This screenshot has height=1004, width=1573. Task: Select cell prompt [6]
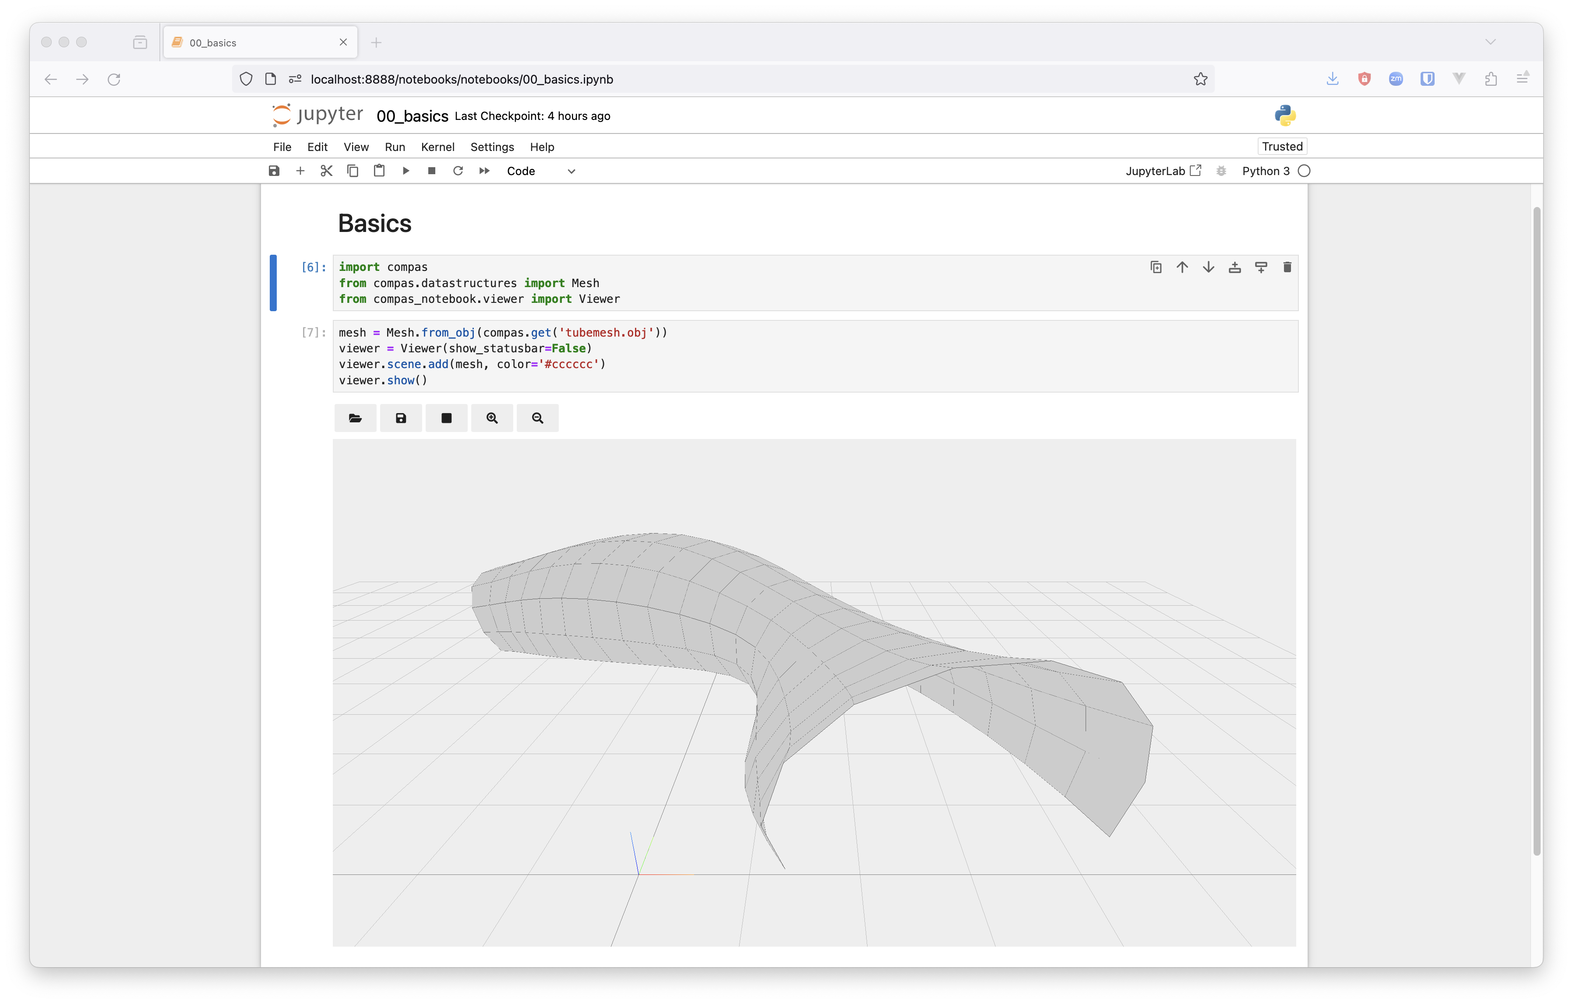coord(314,267)
